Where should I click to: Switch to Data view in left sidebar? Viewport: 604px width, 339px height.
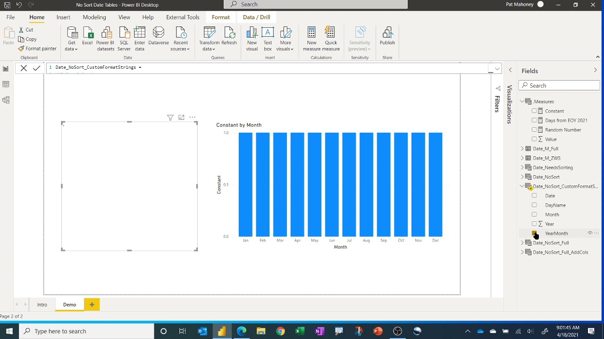[x=6, y=84]
